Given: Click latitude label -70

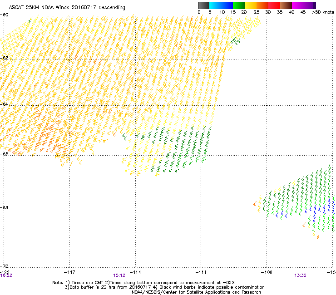Looking at the screenshot, I should pyautogui.click(x=4, y=266).
